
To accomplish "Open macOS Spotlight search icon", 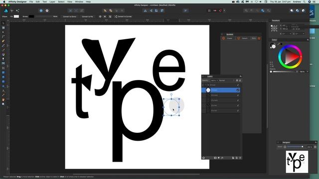I will pos(304,1).
